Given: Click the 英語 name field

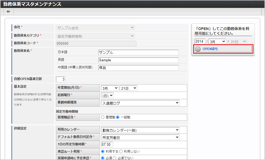Looking at the screenshot, I should coord(138,60).
